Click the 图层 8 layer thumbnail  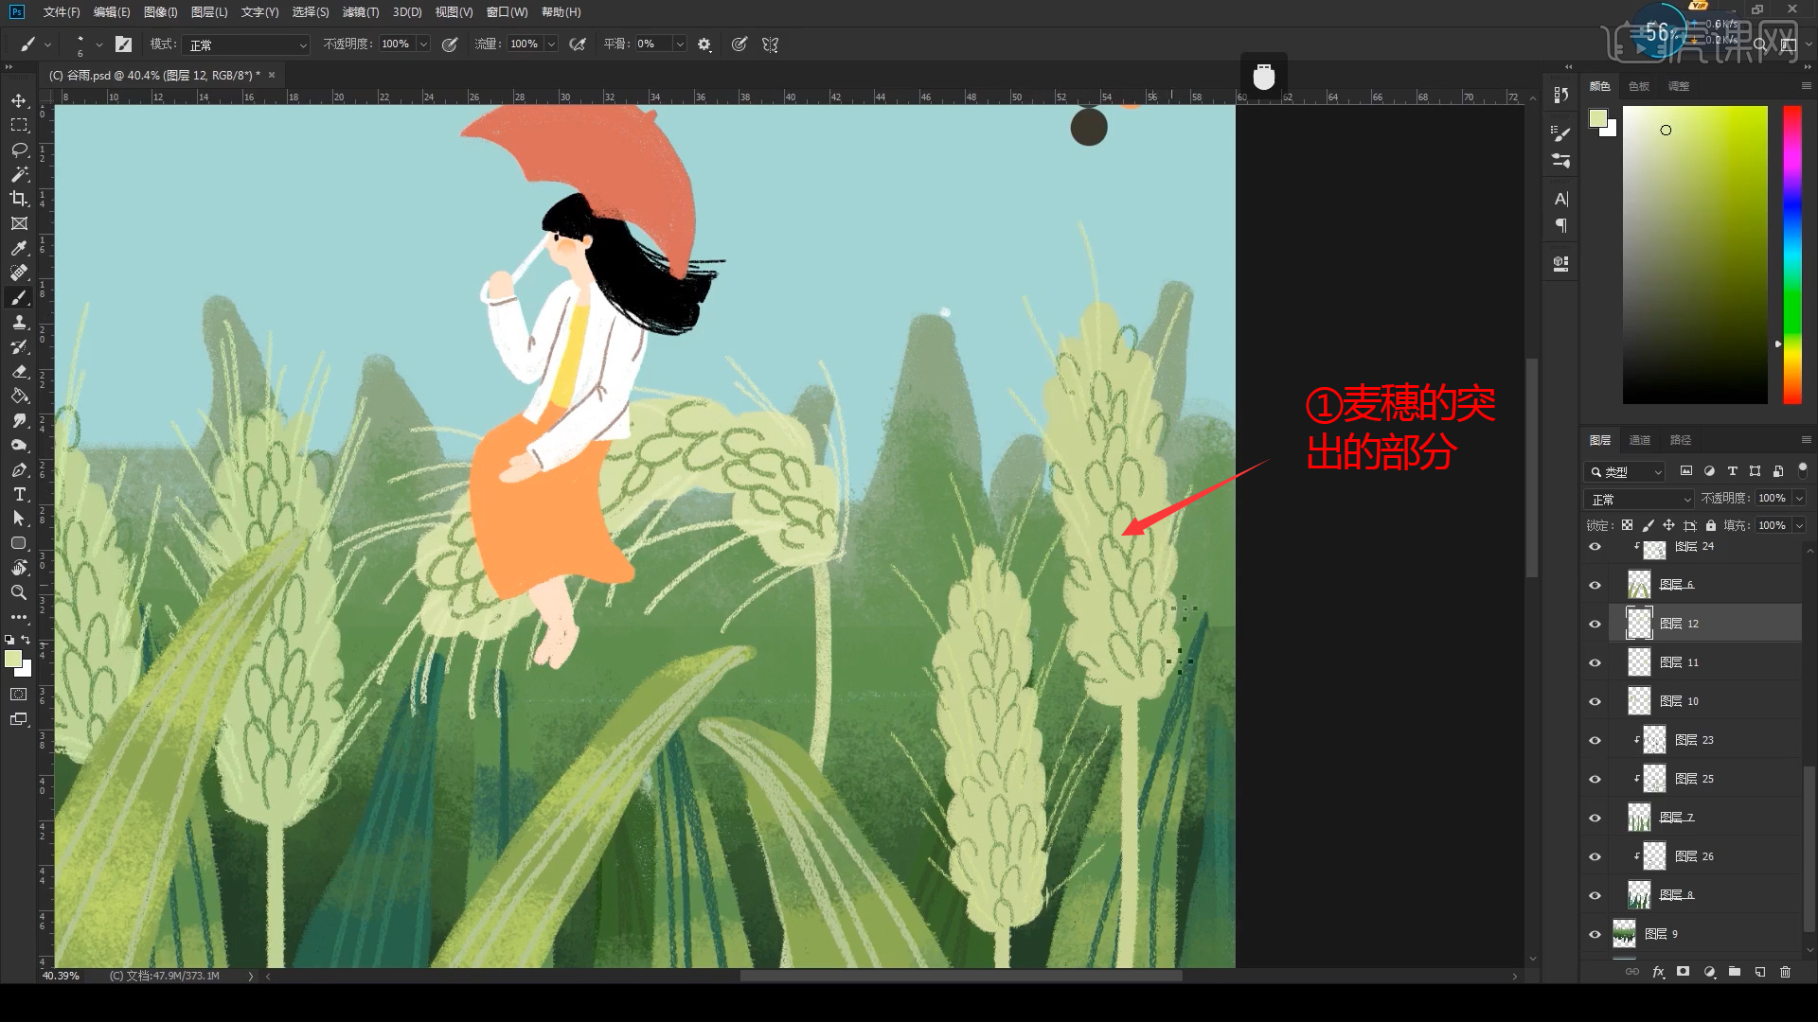1639,895
